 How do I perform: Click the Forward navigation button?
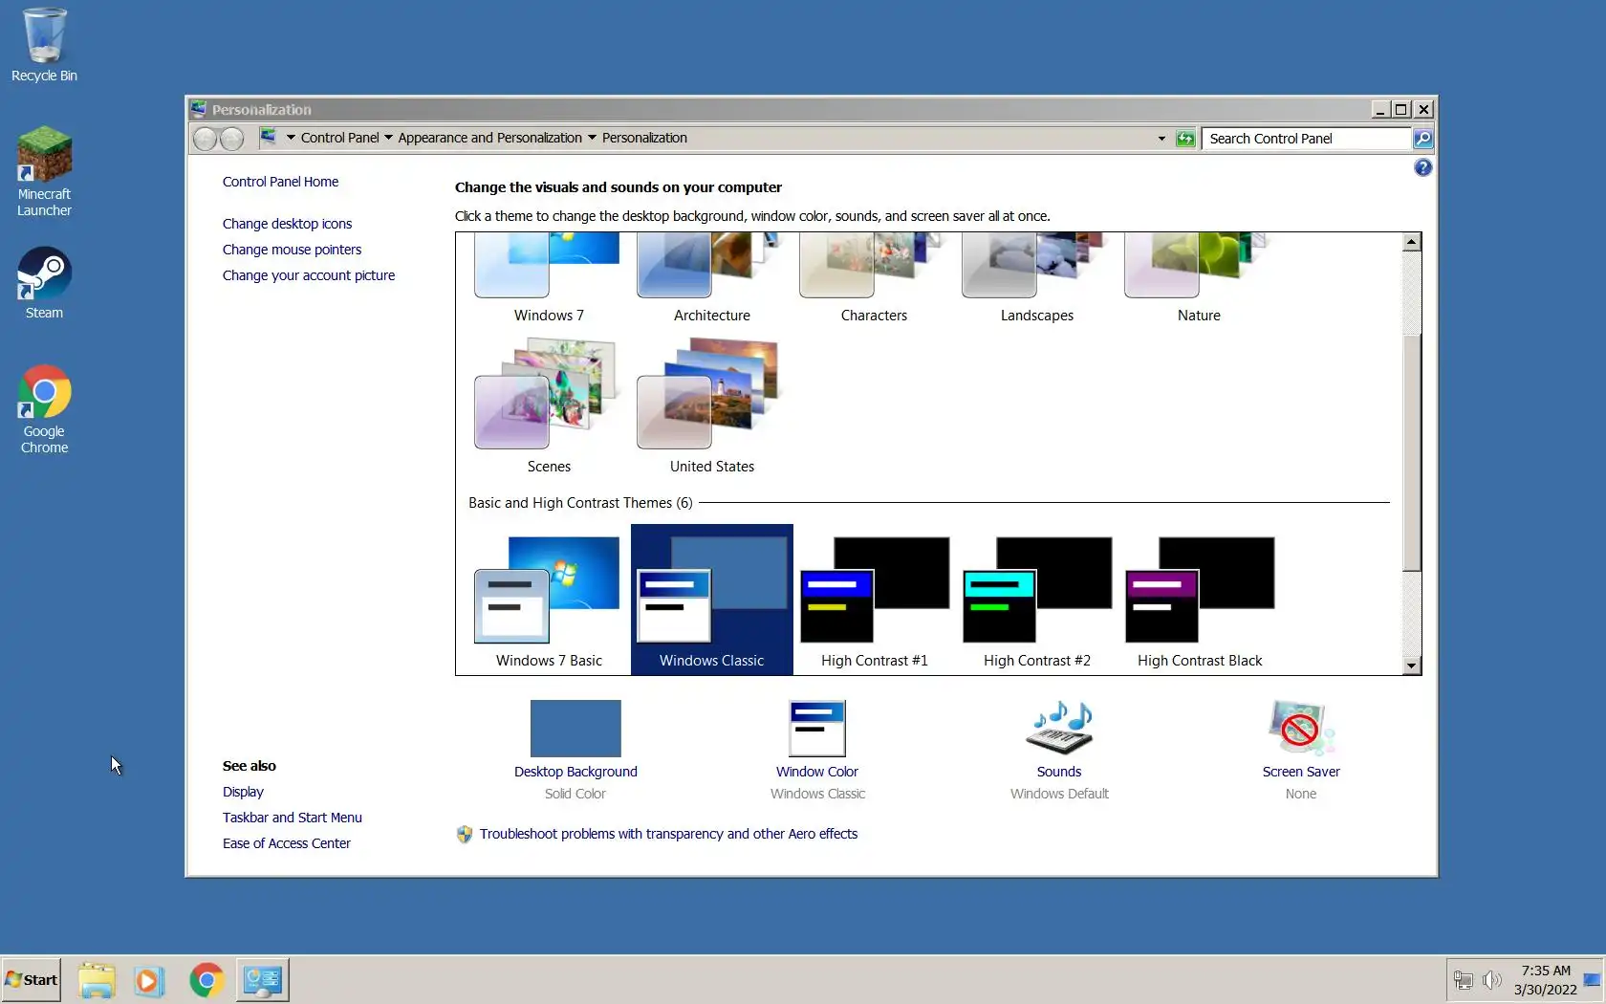[231, 139]
